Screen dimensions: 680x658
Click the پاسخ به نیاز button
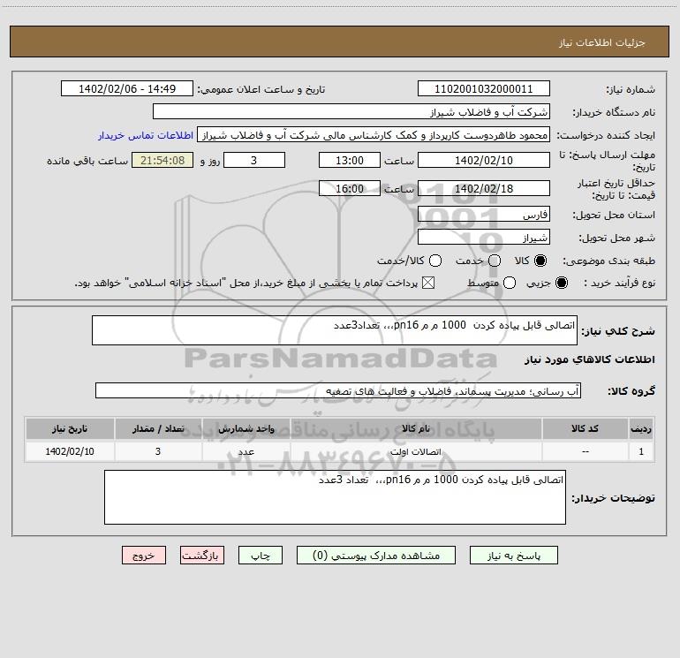click(x=514, y=556)
